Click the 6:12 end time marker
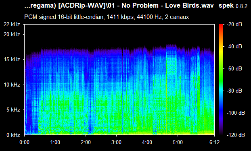251x151 pixels. 214,142
